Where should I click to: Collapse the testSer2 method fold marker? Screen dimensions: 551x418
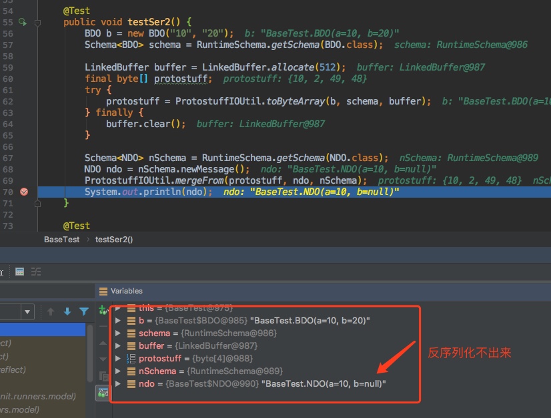38,22
